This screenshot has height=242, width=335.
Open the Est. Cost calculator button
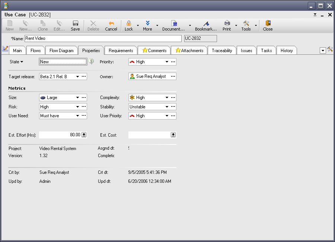(173, 135)
